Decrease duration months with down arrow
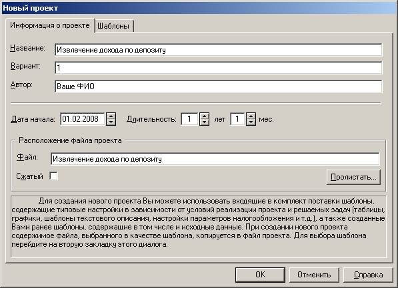Viewport: 398px width, 288px height. point(251,122)
